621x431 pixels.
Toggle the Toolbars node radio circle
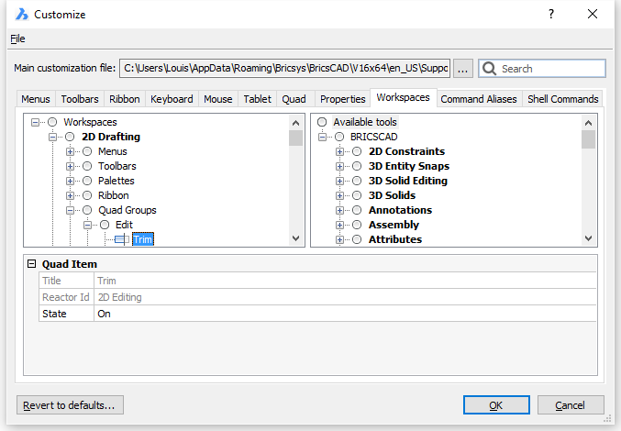[x=87, y=166]
